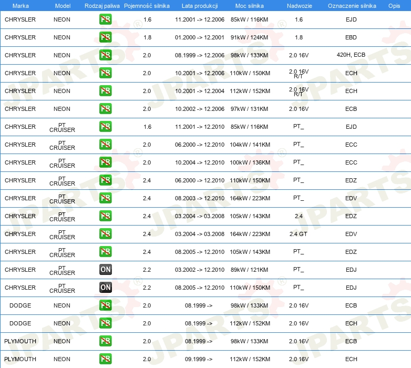Click petrol icon in PT Cruiser 08.2003 EDV row
The width and height of the screenshot is (411, 368).
tap(105, 198)
